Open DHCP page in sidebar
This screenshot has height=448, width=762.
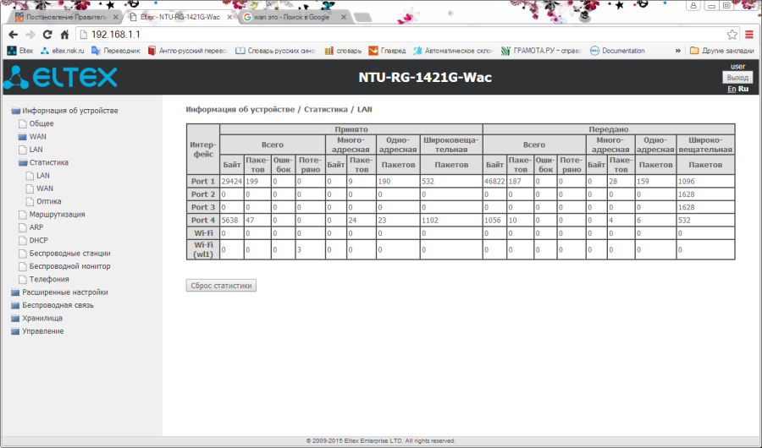tap(34, 240)
